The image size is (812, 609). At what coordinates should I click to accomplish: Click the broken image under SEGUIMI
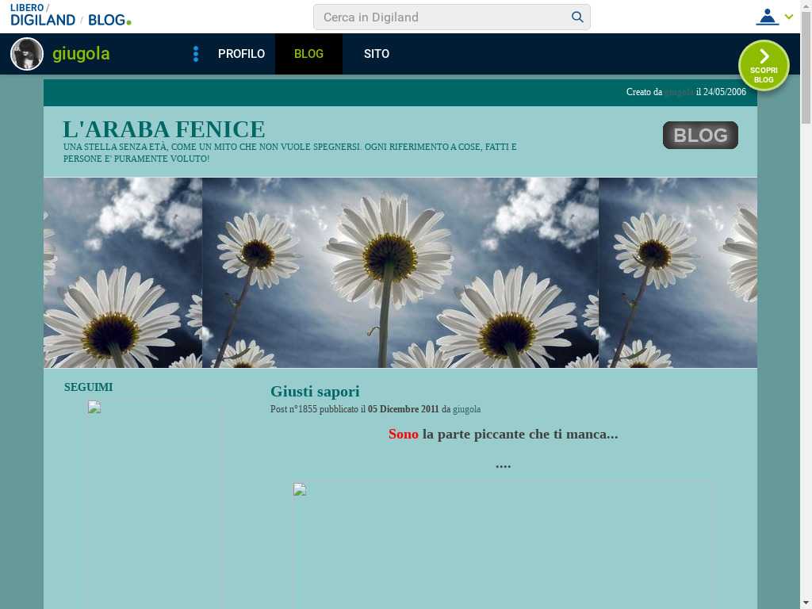[x=94, y=408]
